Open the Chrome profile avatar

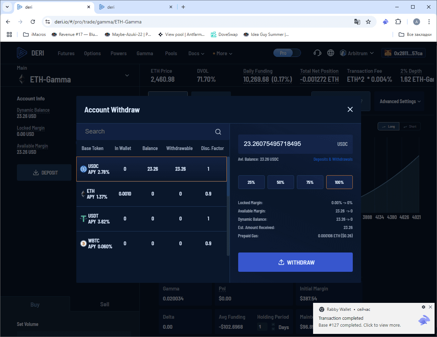[417, 22]
